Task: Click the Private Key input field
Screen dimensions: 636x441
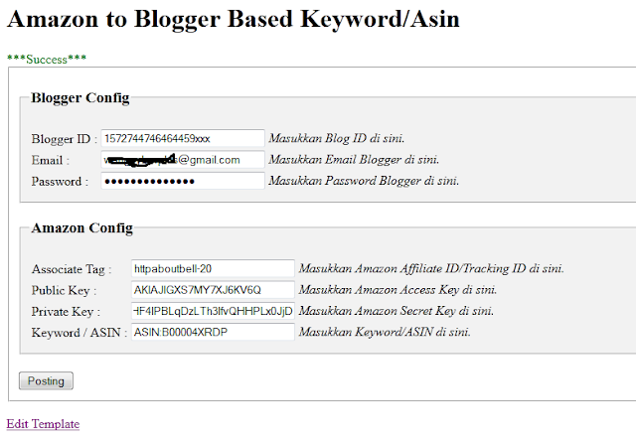Action: (x=213, y=311)
